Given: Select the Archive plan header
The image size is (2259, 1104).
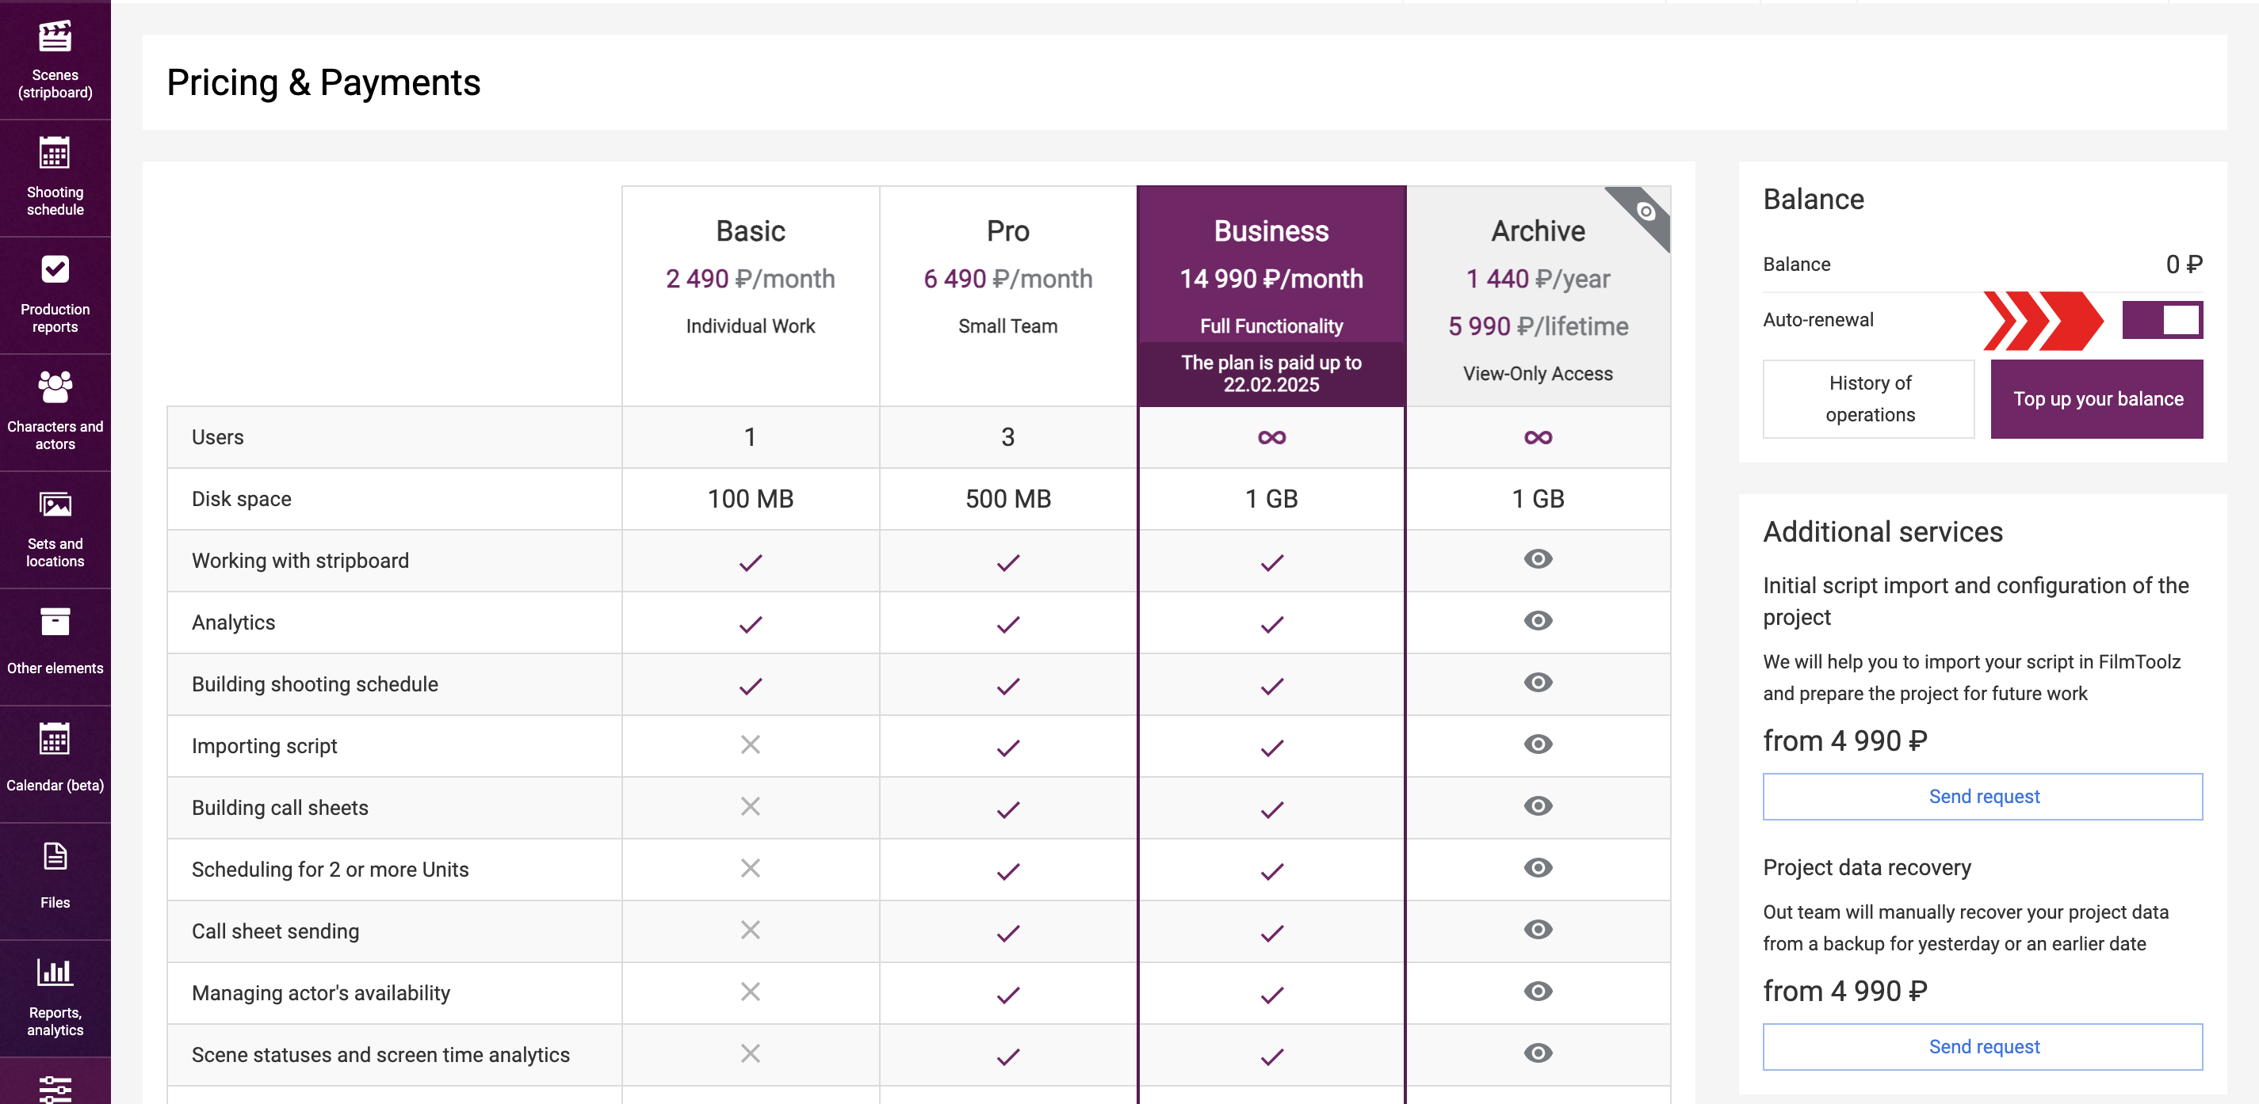Looking at the screenshot, I should 1537,231.
